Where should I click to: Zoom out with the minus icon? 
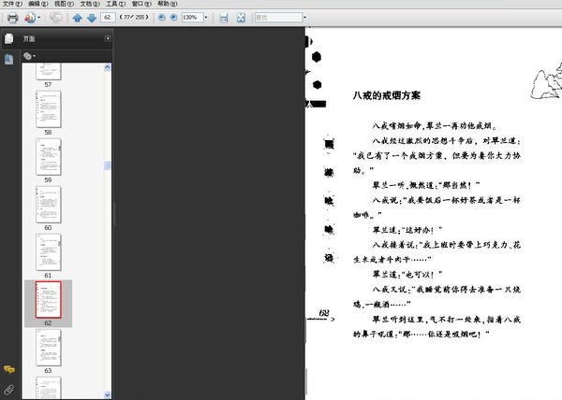[x=162, y=17]
